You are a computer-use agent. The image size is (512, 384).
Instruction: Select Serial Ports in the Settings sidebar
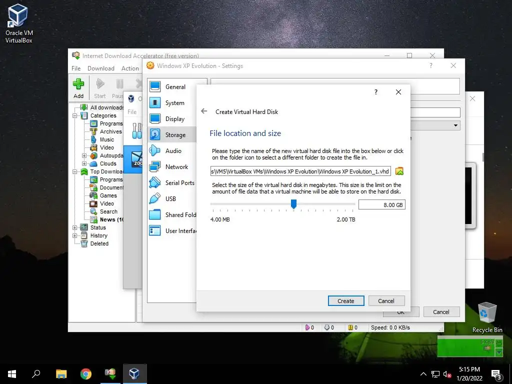172,183
